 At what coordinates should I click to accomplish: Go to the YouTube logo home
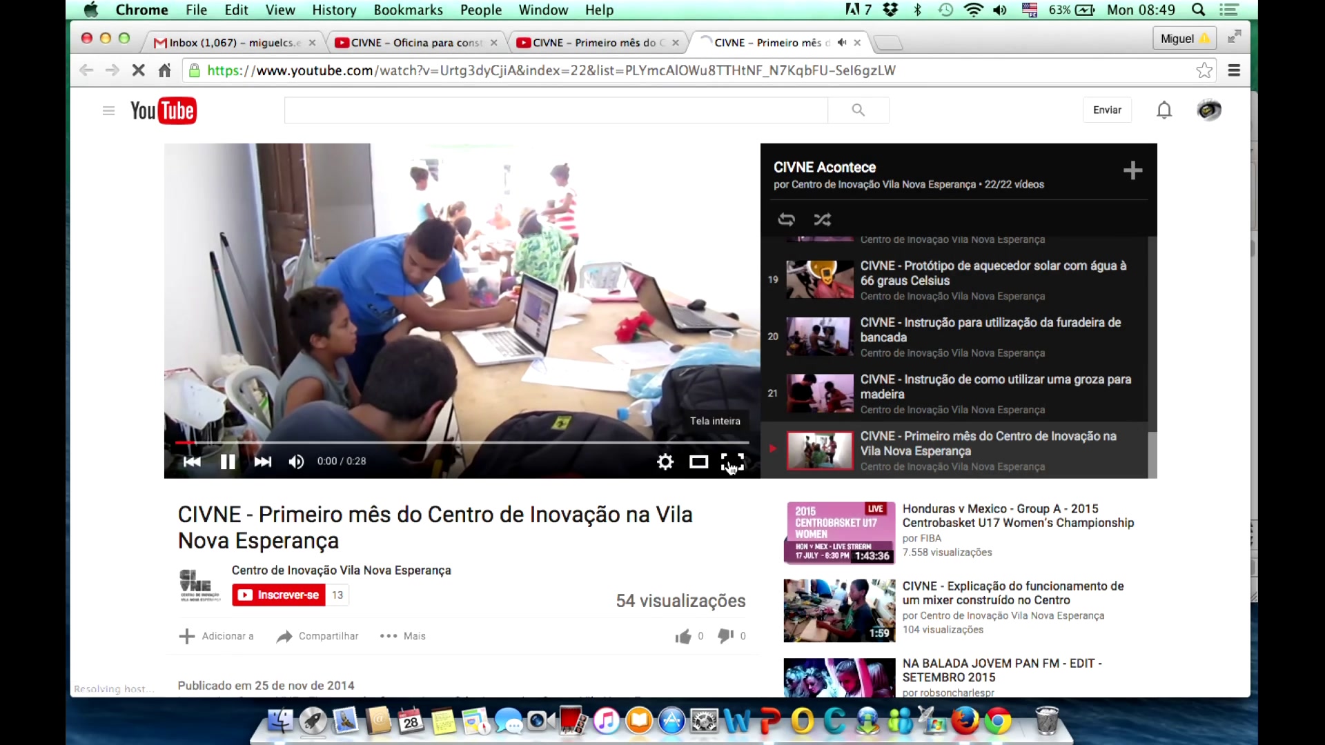164,110
